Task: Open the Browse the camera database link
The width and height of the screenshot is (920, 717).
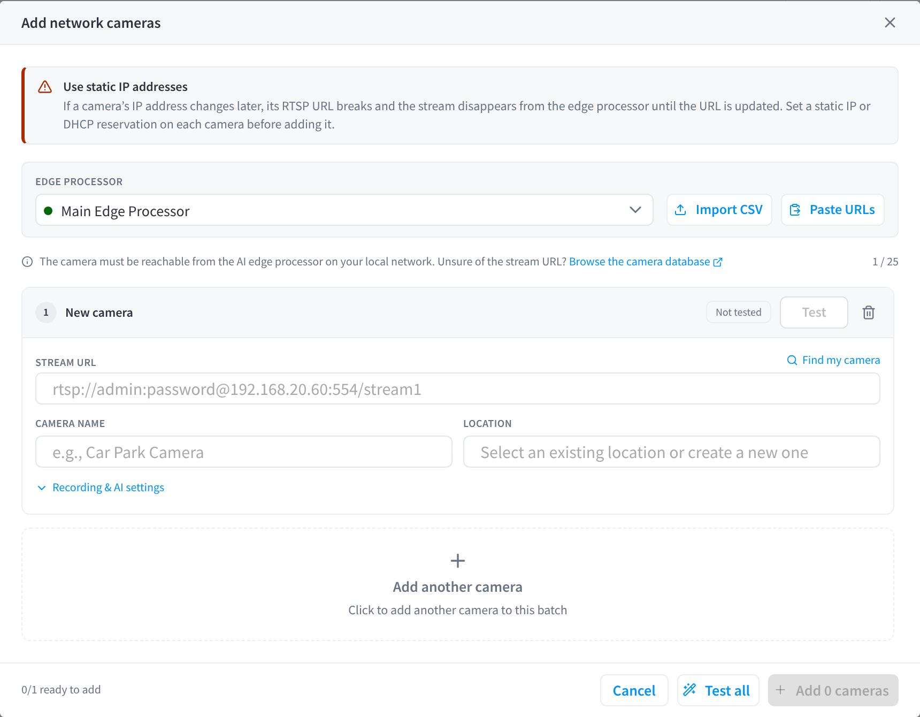Action: pyautogui.click(x=646, y=262)
